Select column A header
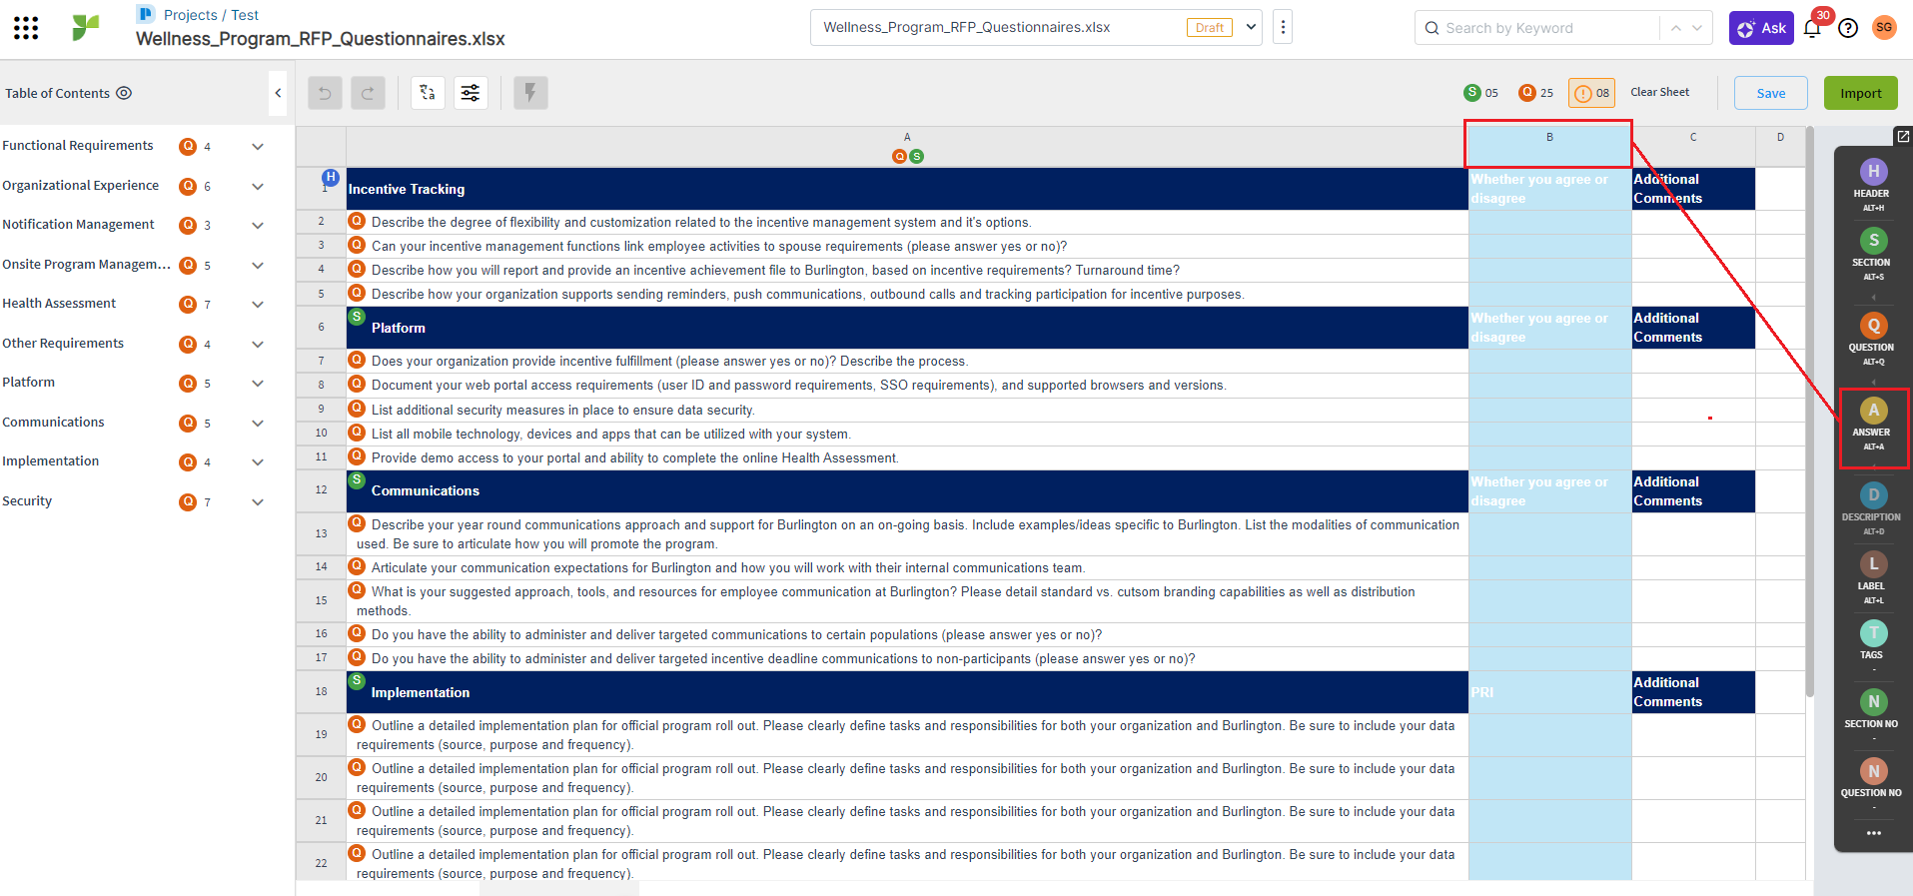Viewport: 1913px width, 896px height. click(x=907, y=146)
